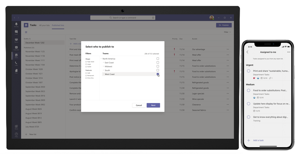
Task: Open the three-dot menu on the phone header
Action: 289,52
